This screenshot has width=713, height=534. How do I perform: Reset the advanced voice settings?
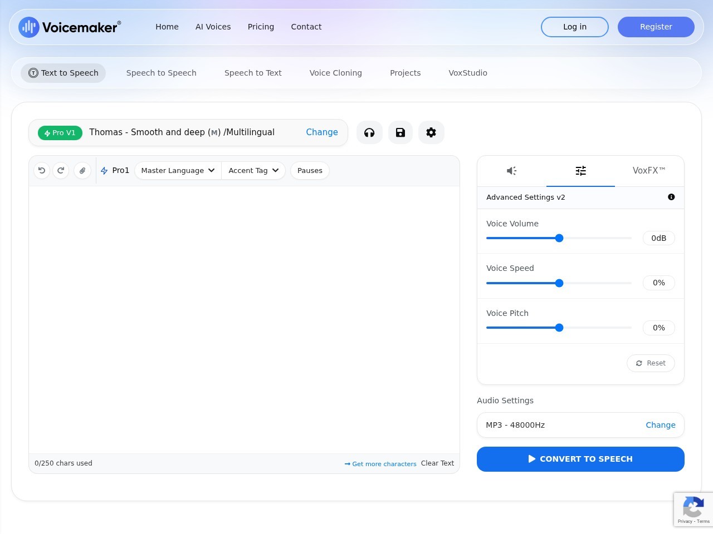[x=651, y=363]
